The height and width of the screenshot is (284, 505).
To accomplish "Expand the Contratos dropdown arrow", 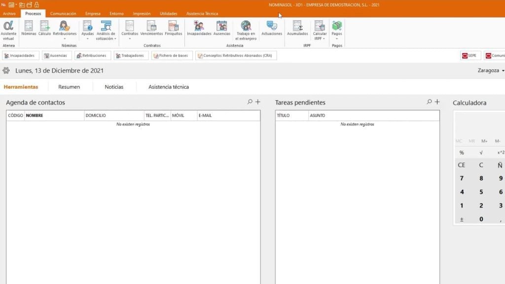I will [x=130, y=38].
